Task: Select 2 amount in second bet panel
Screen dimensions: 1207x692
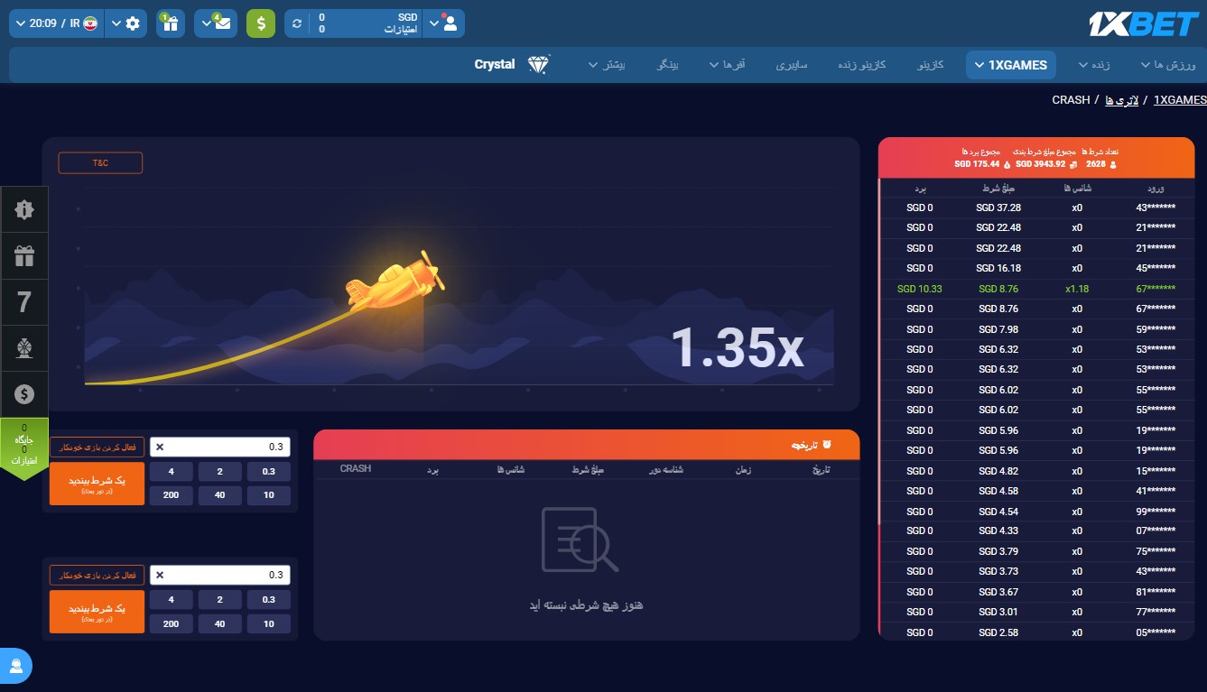Action: pos(220,599)
